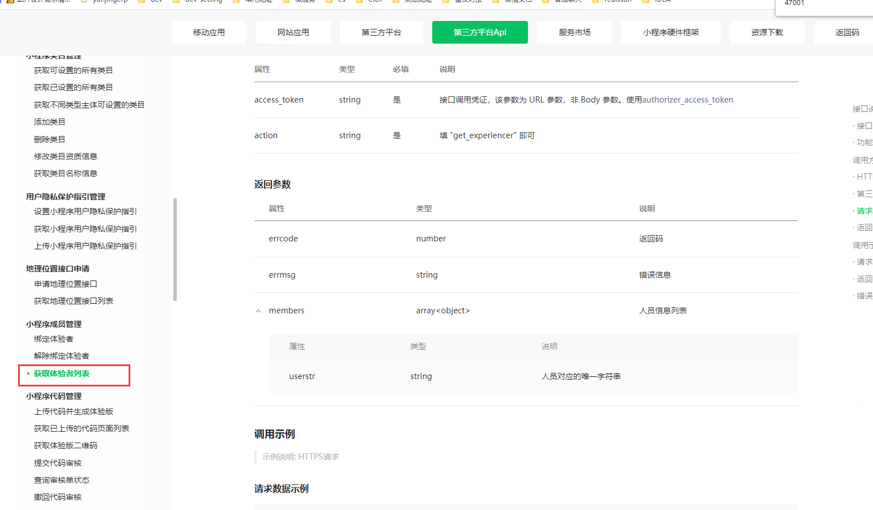
Task: Click the 小程序成员管理 section heading
Action: point(54,324)
